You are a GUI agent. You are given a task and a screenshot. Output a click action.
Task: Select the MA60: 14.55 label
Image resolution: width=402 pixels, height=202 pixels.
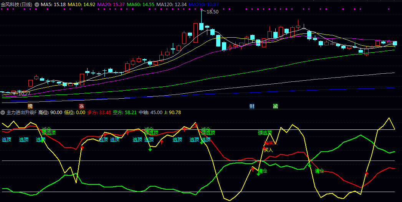pyautogui.click(x=141, y=4)
